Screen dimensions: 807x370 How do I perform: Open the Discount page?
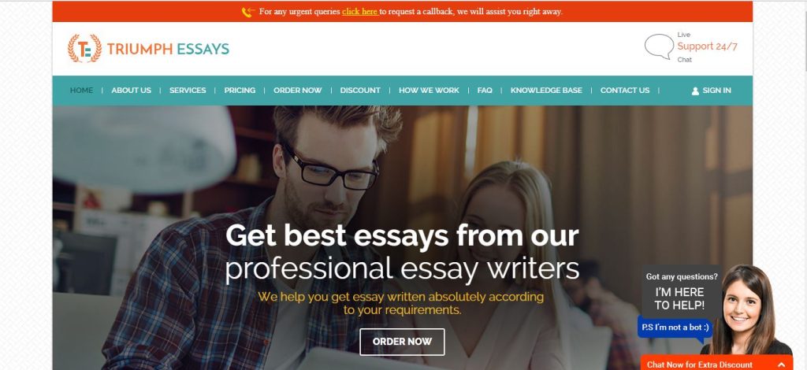359,90
